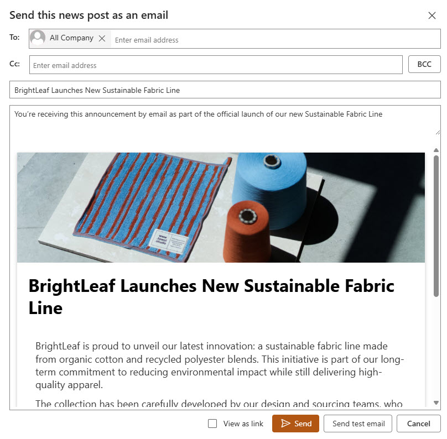Viewport: 447px width, 439px height.
Task: Click the first paragraph of the preview
Action: tap(220, 365)
